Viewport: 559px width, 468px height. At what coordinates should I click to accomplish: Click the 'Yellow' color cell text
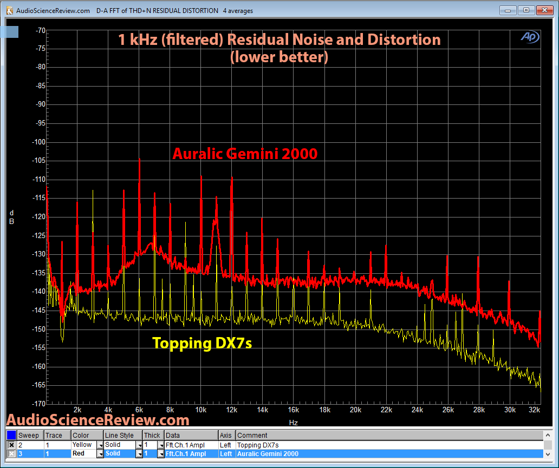pos(82,445)
